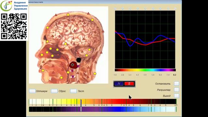Viewport: 208px width, 117px height.
Task: Select radio button above 5.8 frequency column
Action: tap(153, 9)
